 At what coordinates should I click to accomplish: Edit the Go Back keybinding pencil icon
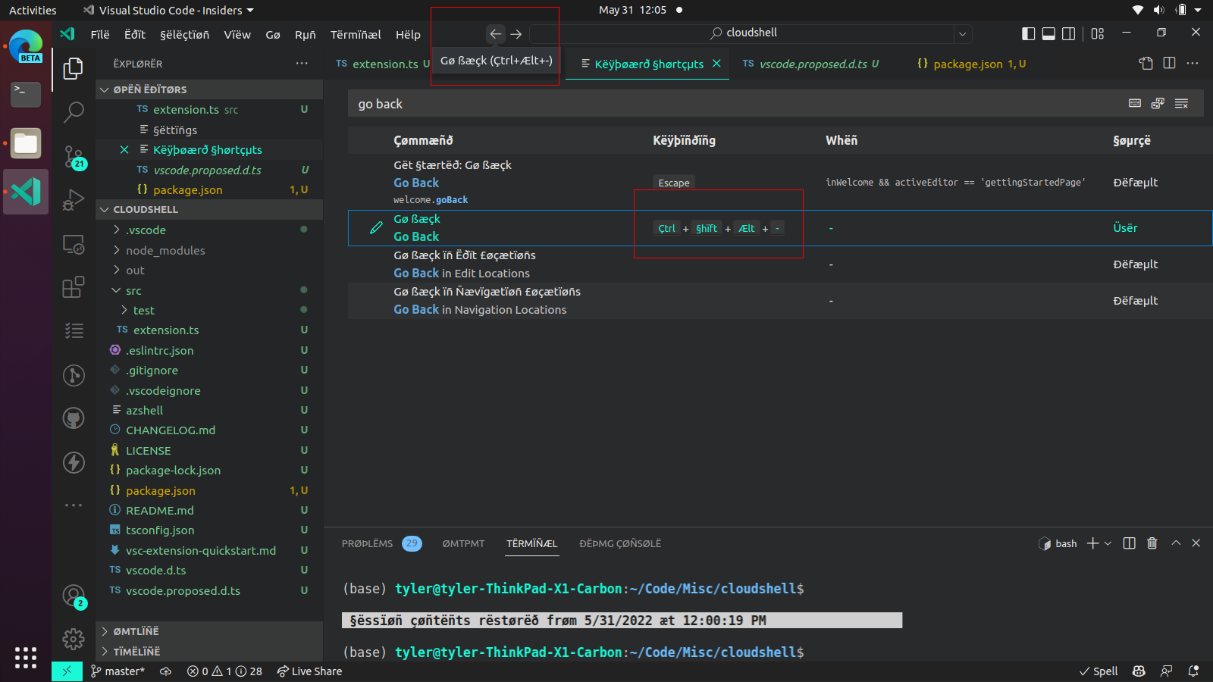[376, 227]
